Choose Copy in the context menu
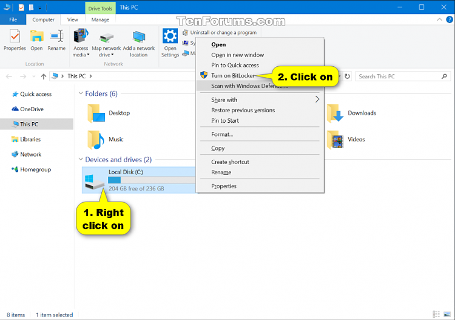Screen dimensions: 455x320 pyautogui.click(x=218, y=148)
